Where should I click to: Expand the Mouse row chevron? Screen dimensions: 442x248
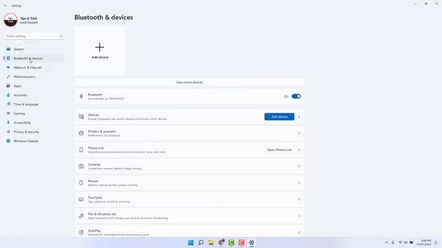pyautogui.click(x=299, y=183)
